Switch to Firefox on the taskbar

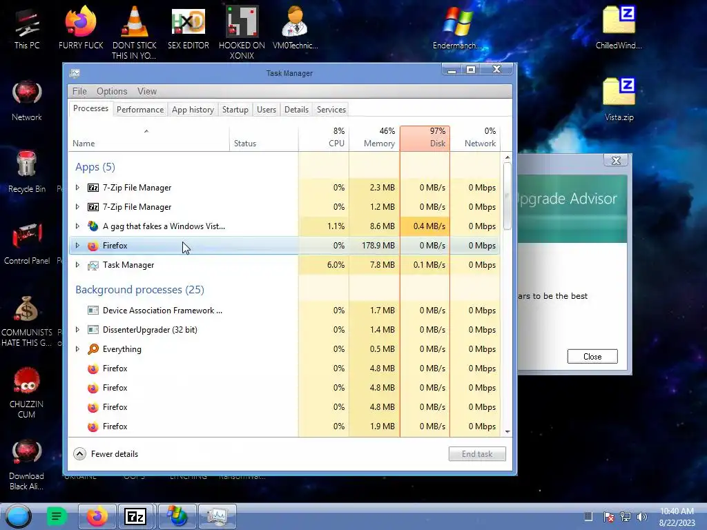point(97,516)
